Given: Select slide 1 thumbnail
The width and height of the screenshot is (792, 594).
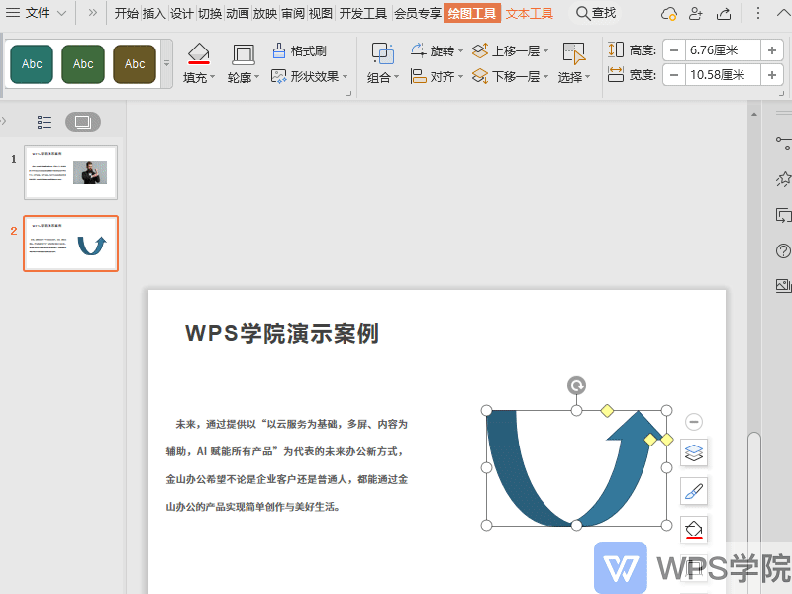Looking at the screenshot, I should (70, 172).
